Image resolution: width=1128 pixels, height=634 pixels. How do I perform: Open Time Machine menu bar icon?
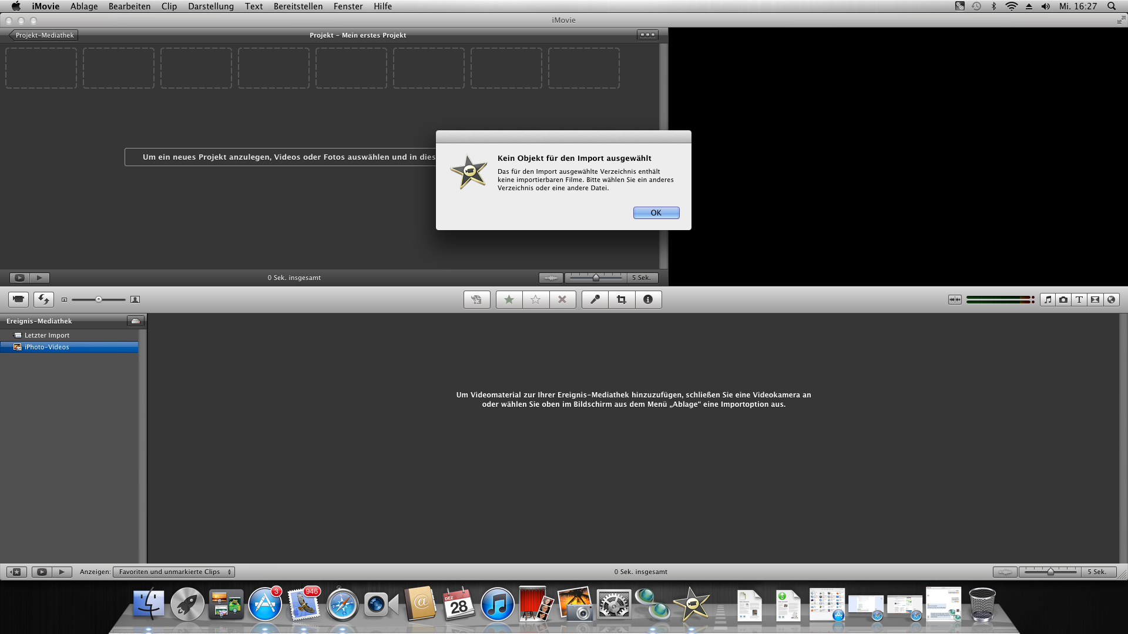coord(976,6)
